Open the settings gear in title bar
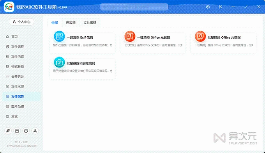 tap(208, 7)
